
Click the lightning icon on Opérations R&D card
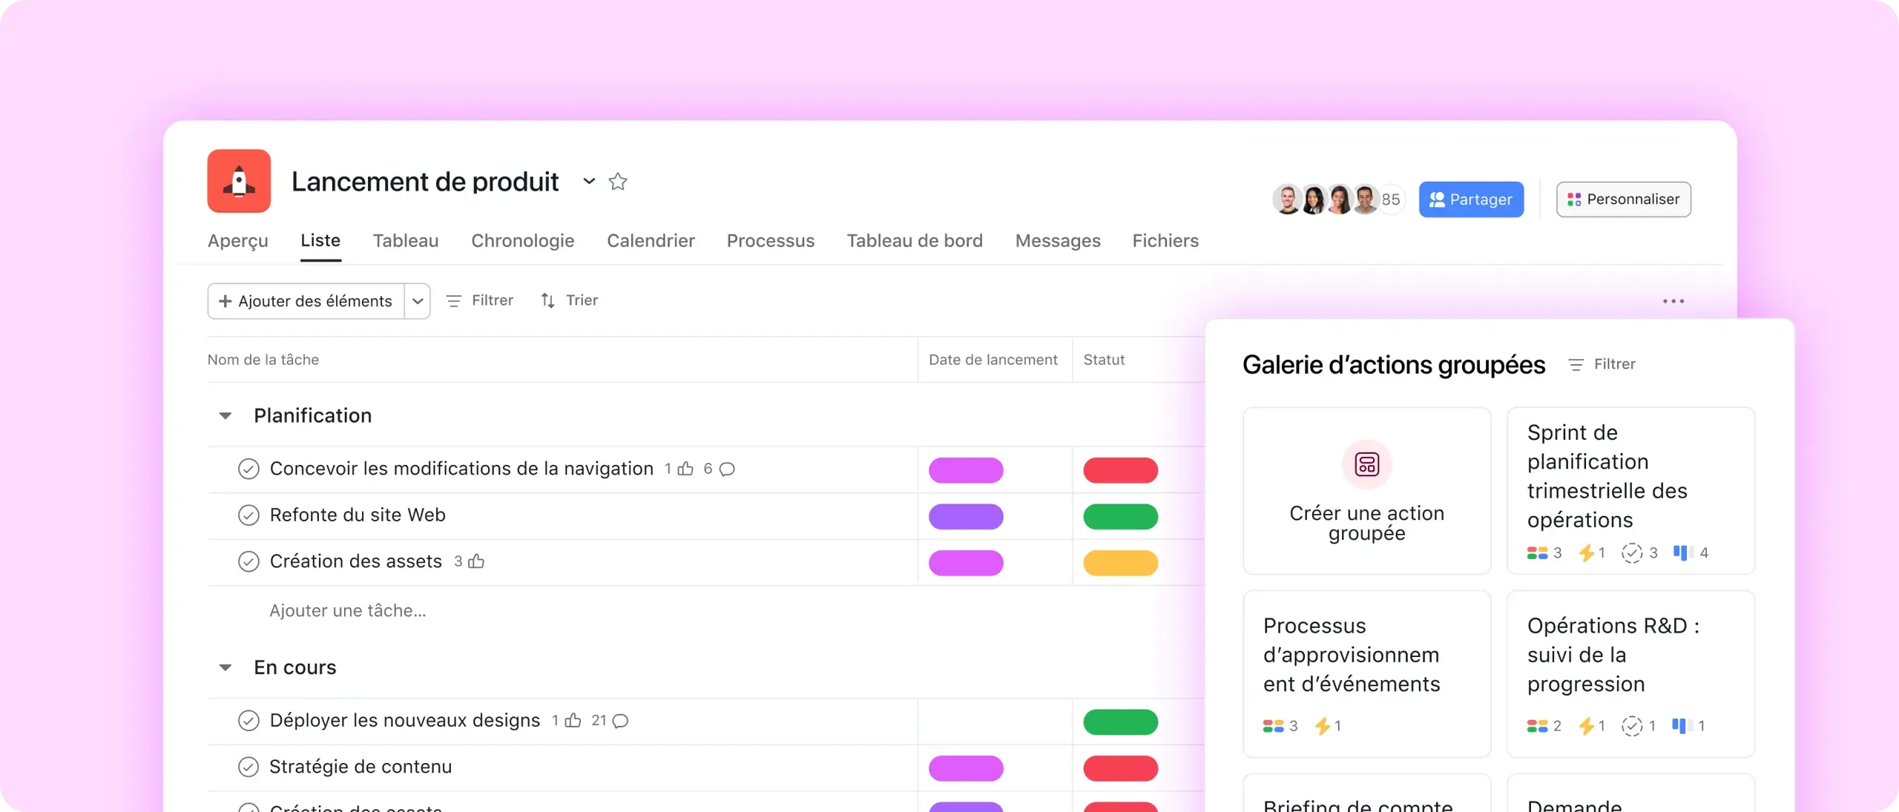1586,726
